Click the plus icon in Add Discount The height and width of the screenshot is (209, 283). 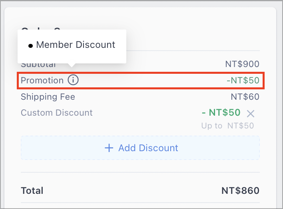click(109, 148)
